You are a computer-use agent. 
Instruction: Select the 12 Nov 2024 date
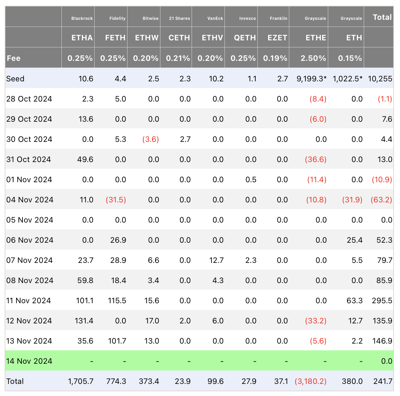29,321
